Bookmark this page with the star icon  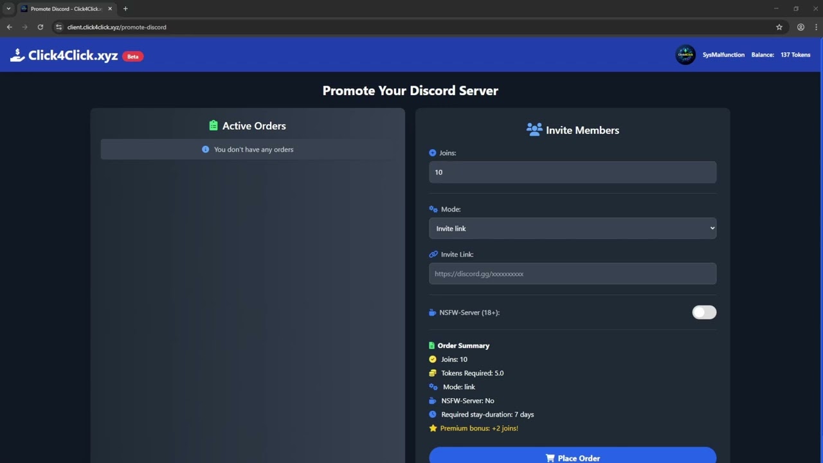pos(779,27)
